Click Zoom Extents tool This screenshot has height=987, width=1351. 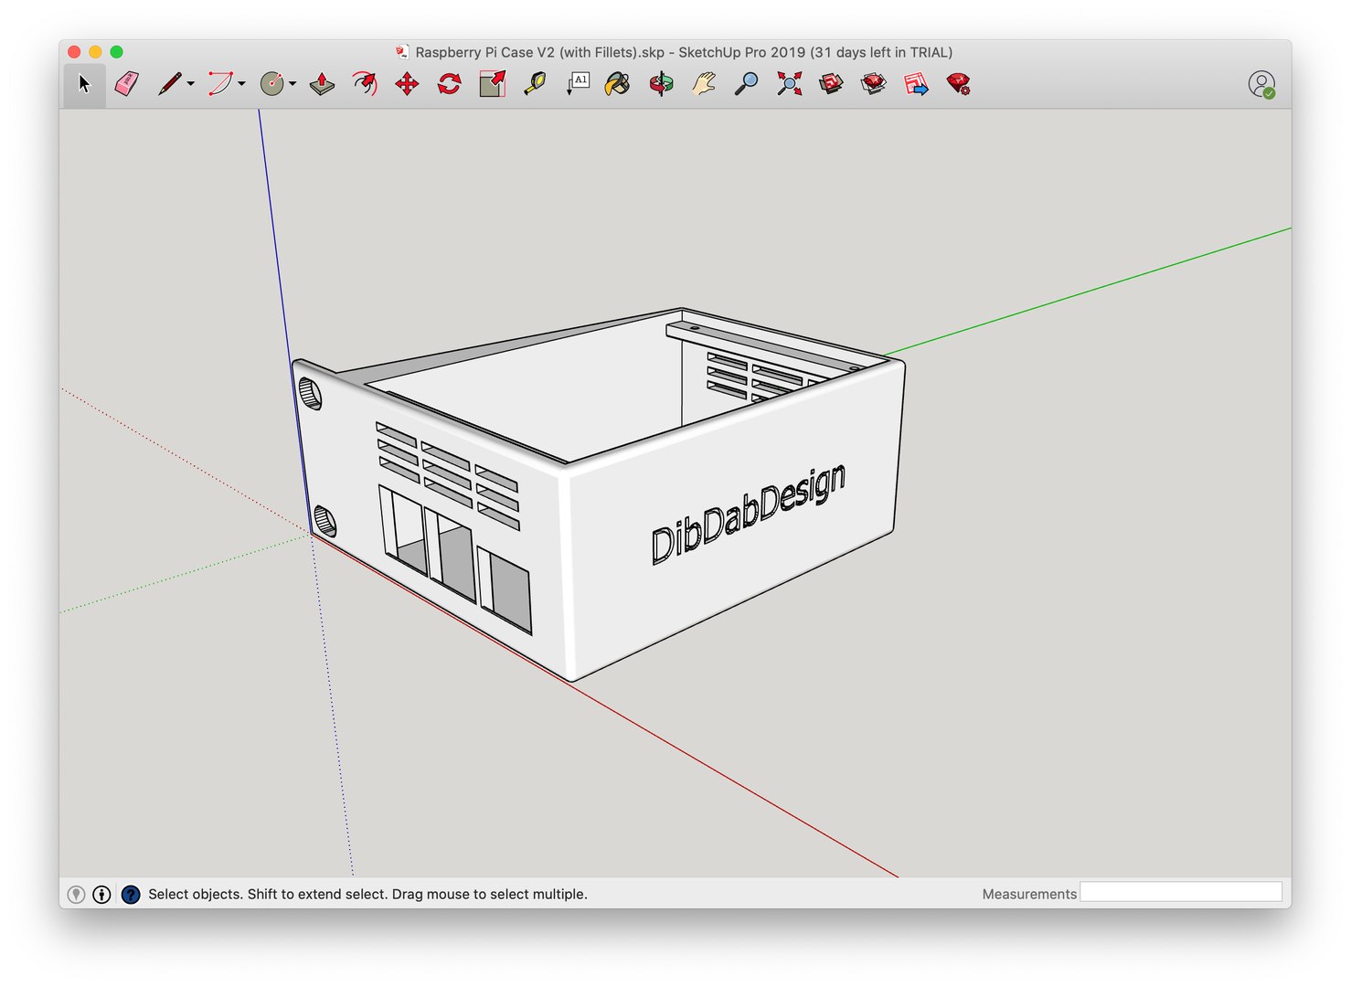789,84
